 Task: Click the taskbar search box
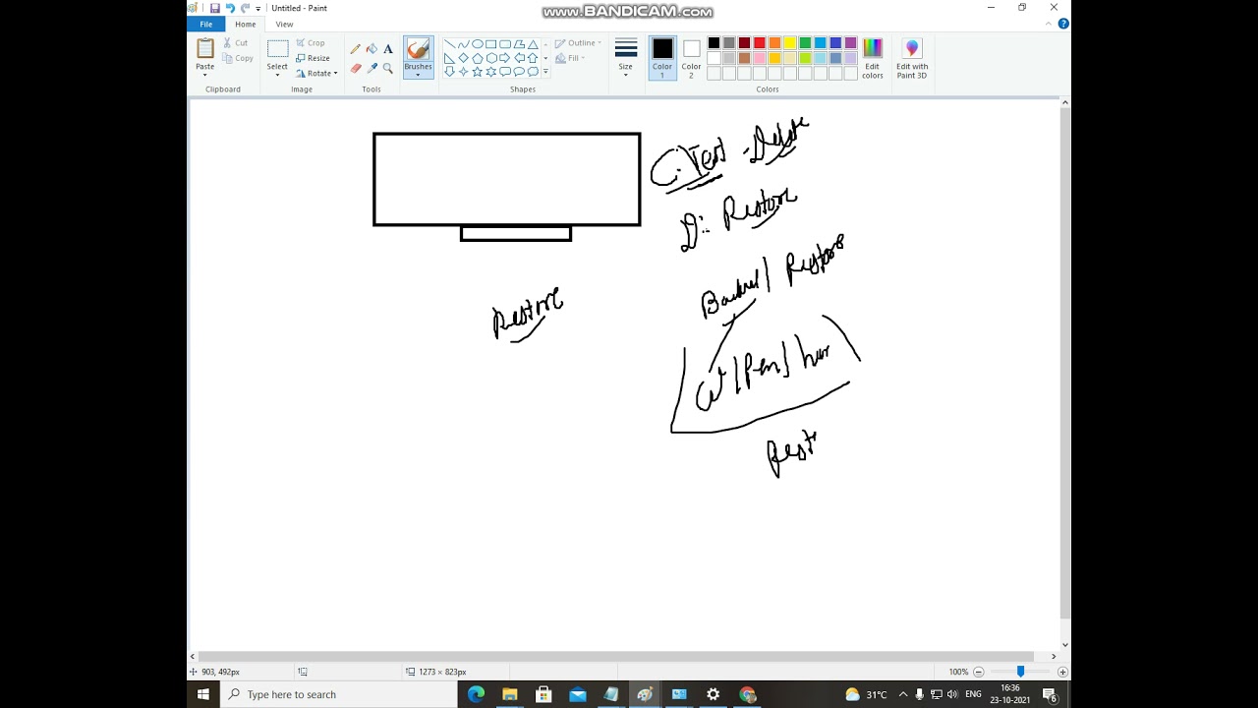point(339,694)
